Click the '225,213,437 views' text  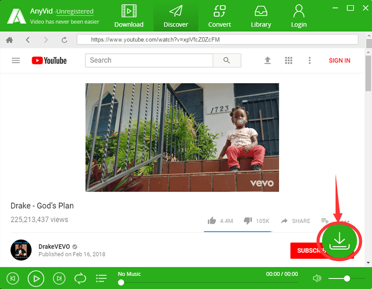[39, 219]
